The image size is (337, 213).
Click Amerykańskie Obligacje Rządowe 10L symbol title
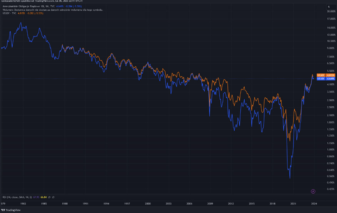tap(24, 6)
